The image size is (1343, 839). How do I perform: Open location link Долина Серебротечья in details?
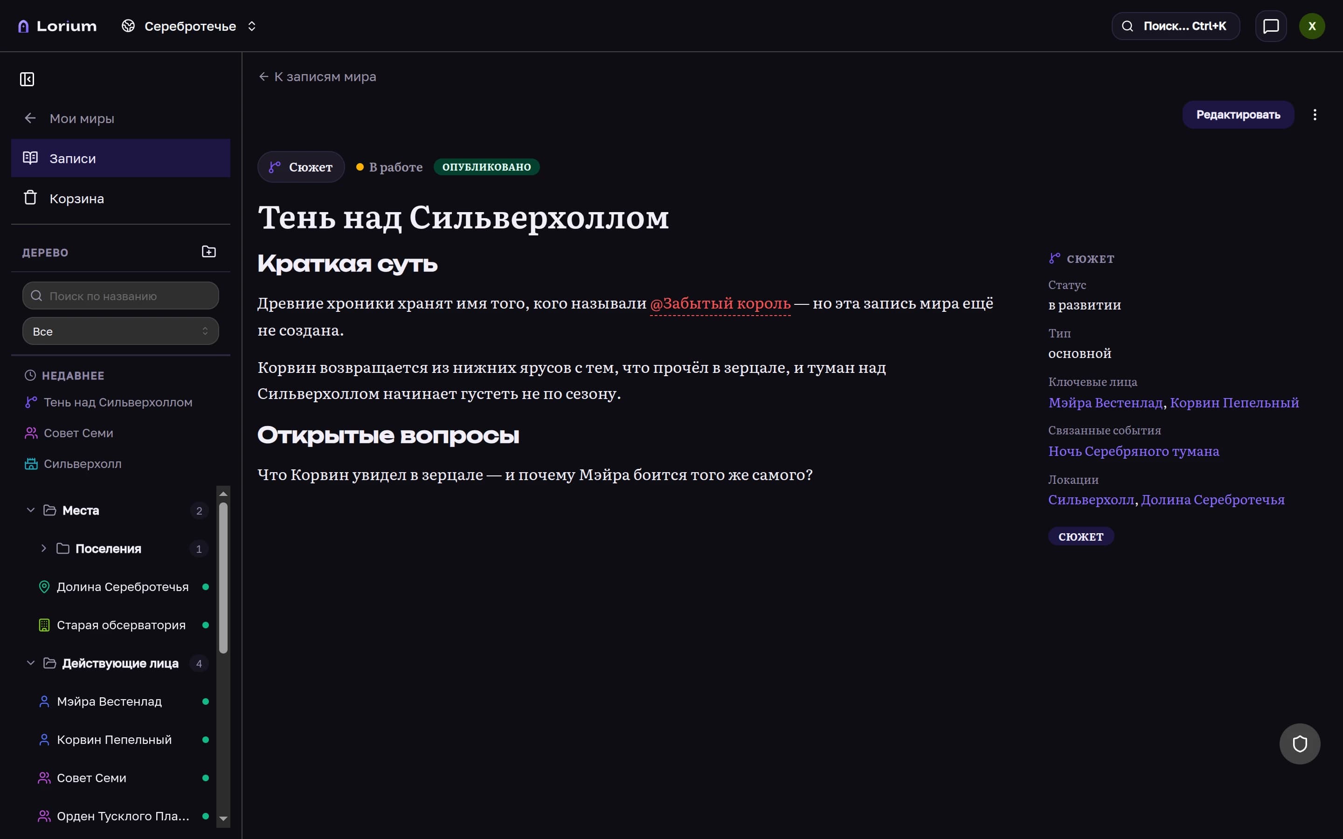click(x=1212, y=500)
